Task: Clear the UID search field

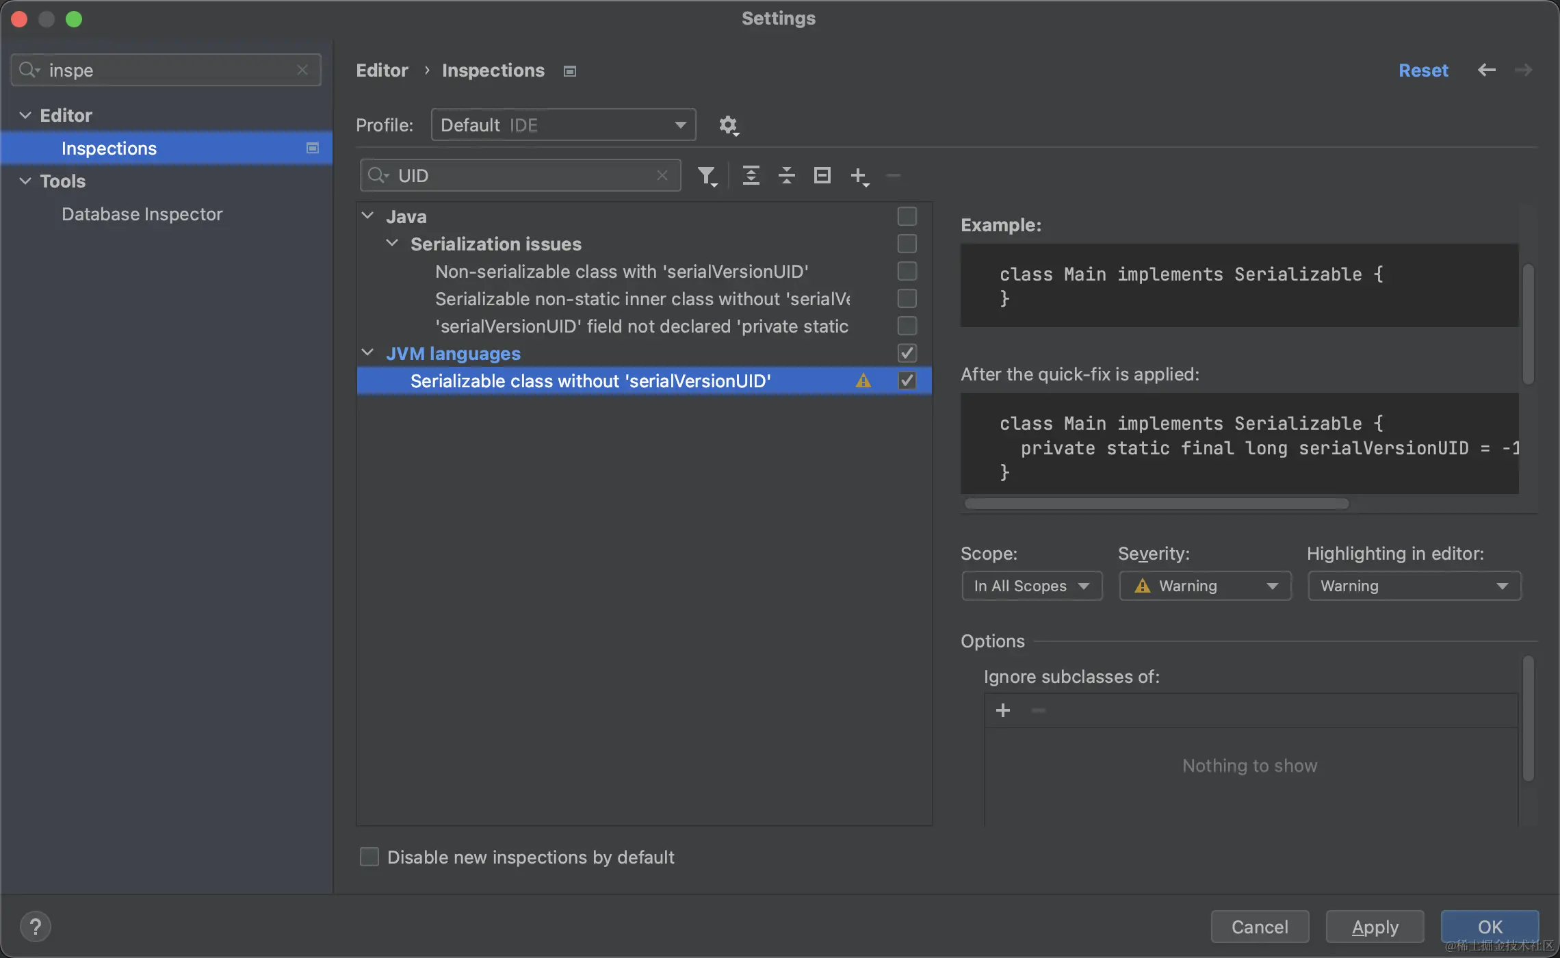Action: pos(662,176)
